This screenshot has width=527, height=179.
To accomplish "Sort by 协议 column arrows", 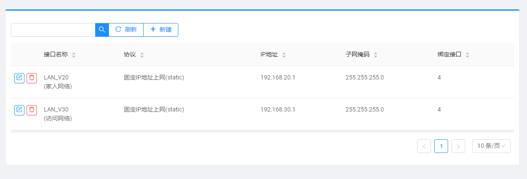I will pyautogui.click(x=142, y=55).
